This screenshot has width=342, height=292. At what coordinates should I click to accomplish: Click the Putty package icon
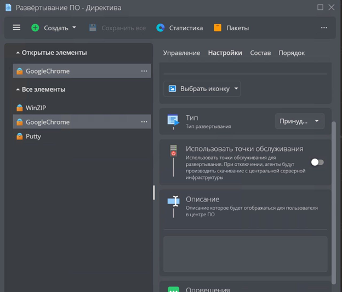tap(20, 136)
